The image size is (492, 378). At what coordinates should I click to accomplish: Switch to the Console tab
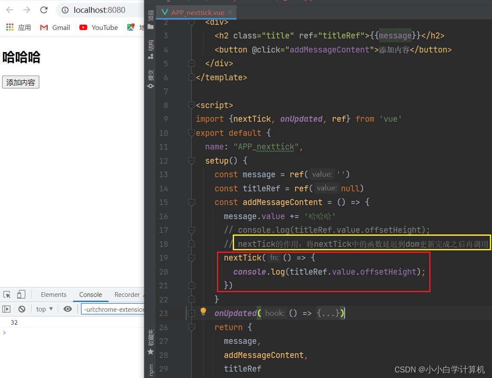tap(91, 295)
